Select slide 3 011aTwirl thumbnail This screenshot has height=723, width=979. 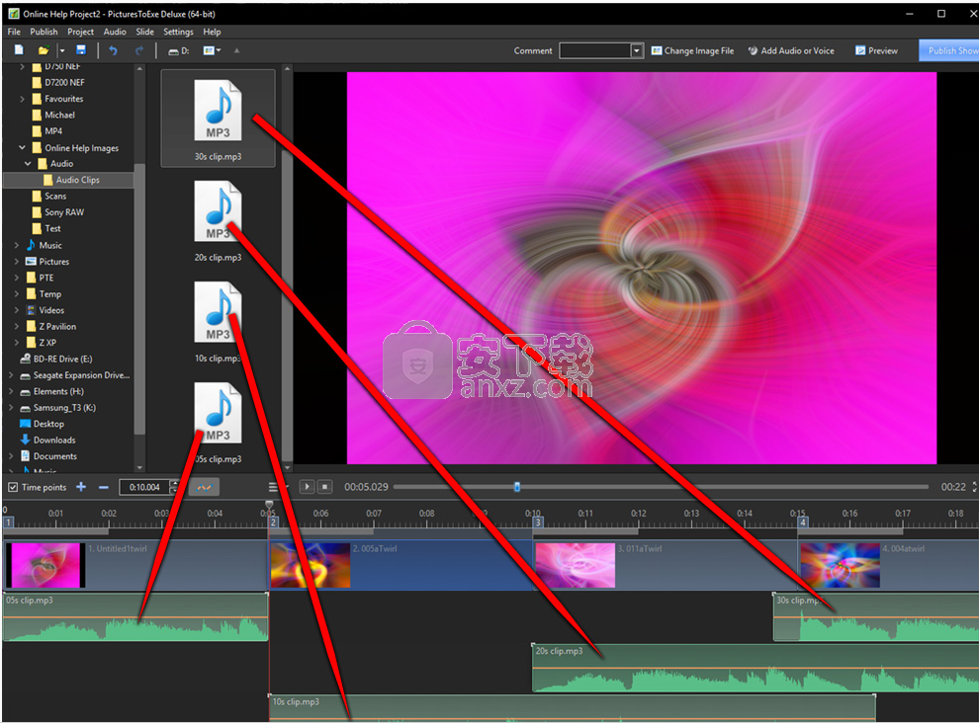(575, 565)
